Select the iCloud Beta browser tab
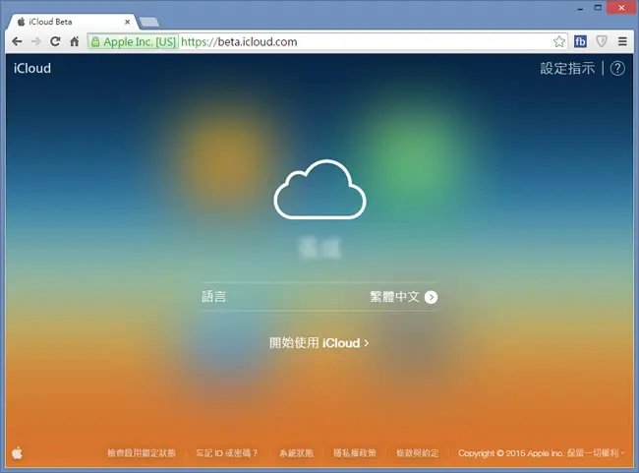 pyautogui.click(x=74, y=22)
